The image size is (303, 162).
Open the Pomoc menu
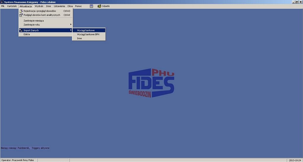tap(78, 6)
